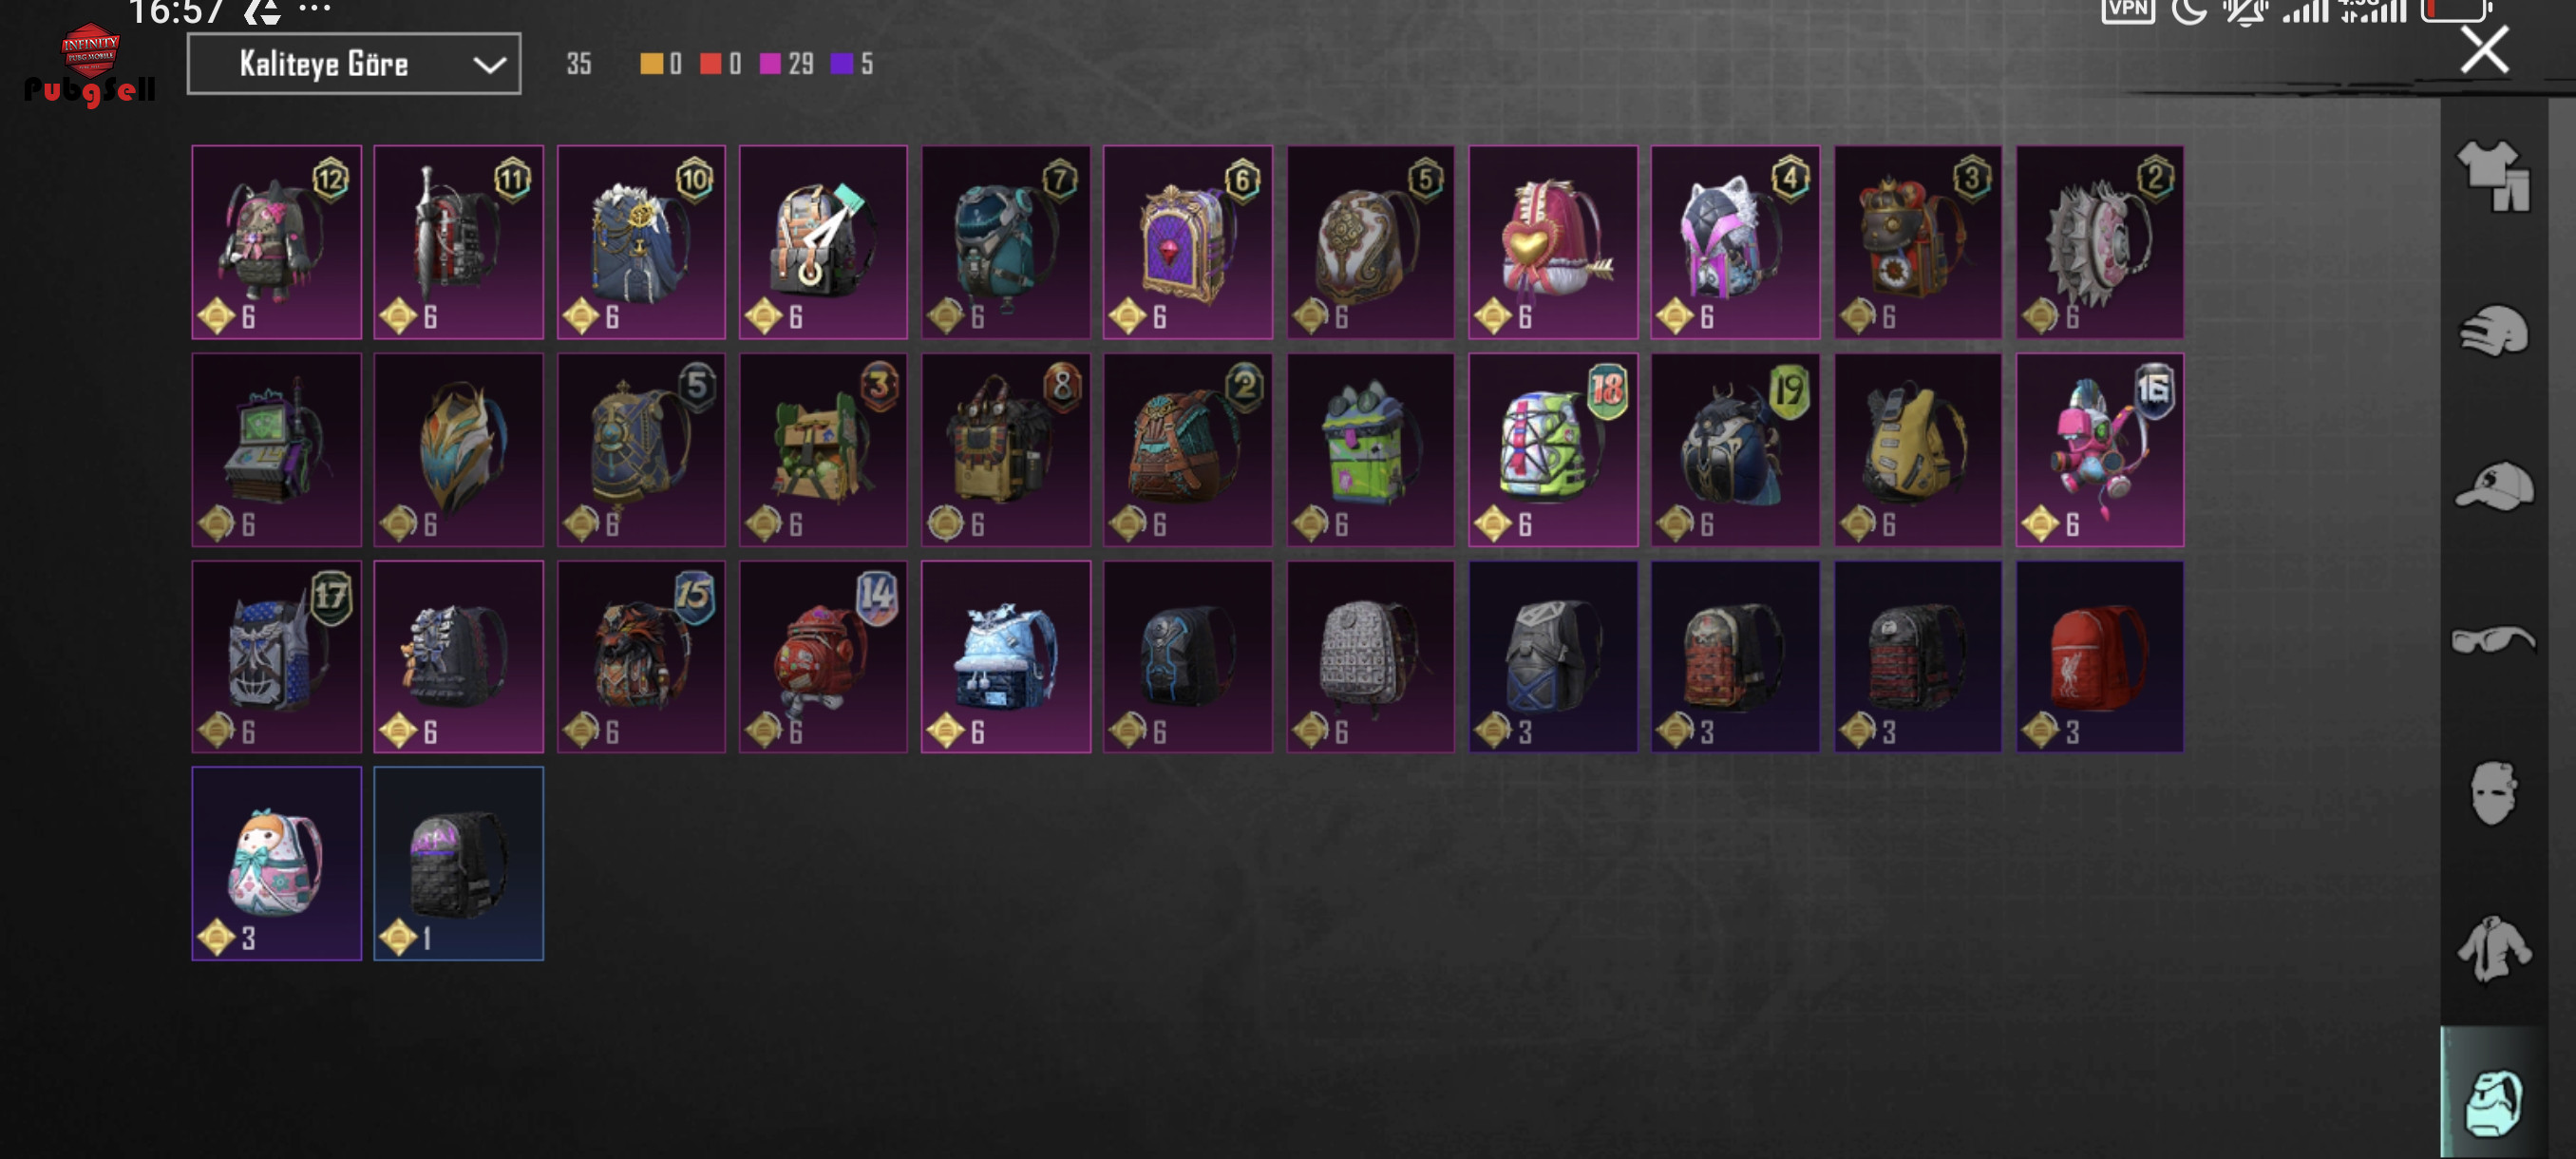Select the cap headwear category icon
Screen dimensions: 2576x1159
2494,485
